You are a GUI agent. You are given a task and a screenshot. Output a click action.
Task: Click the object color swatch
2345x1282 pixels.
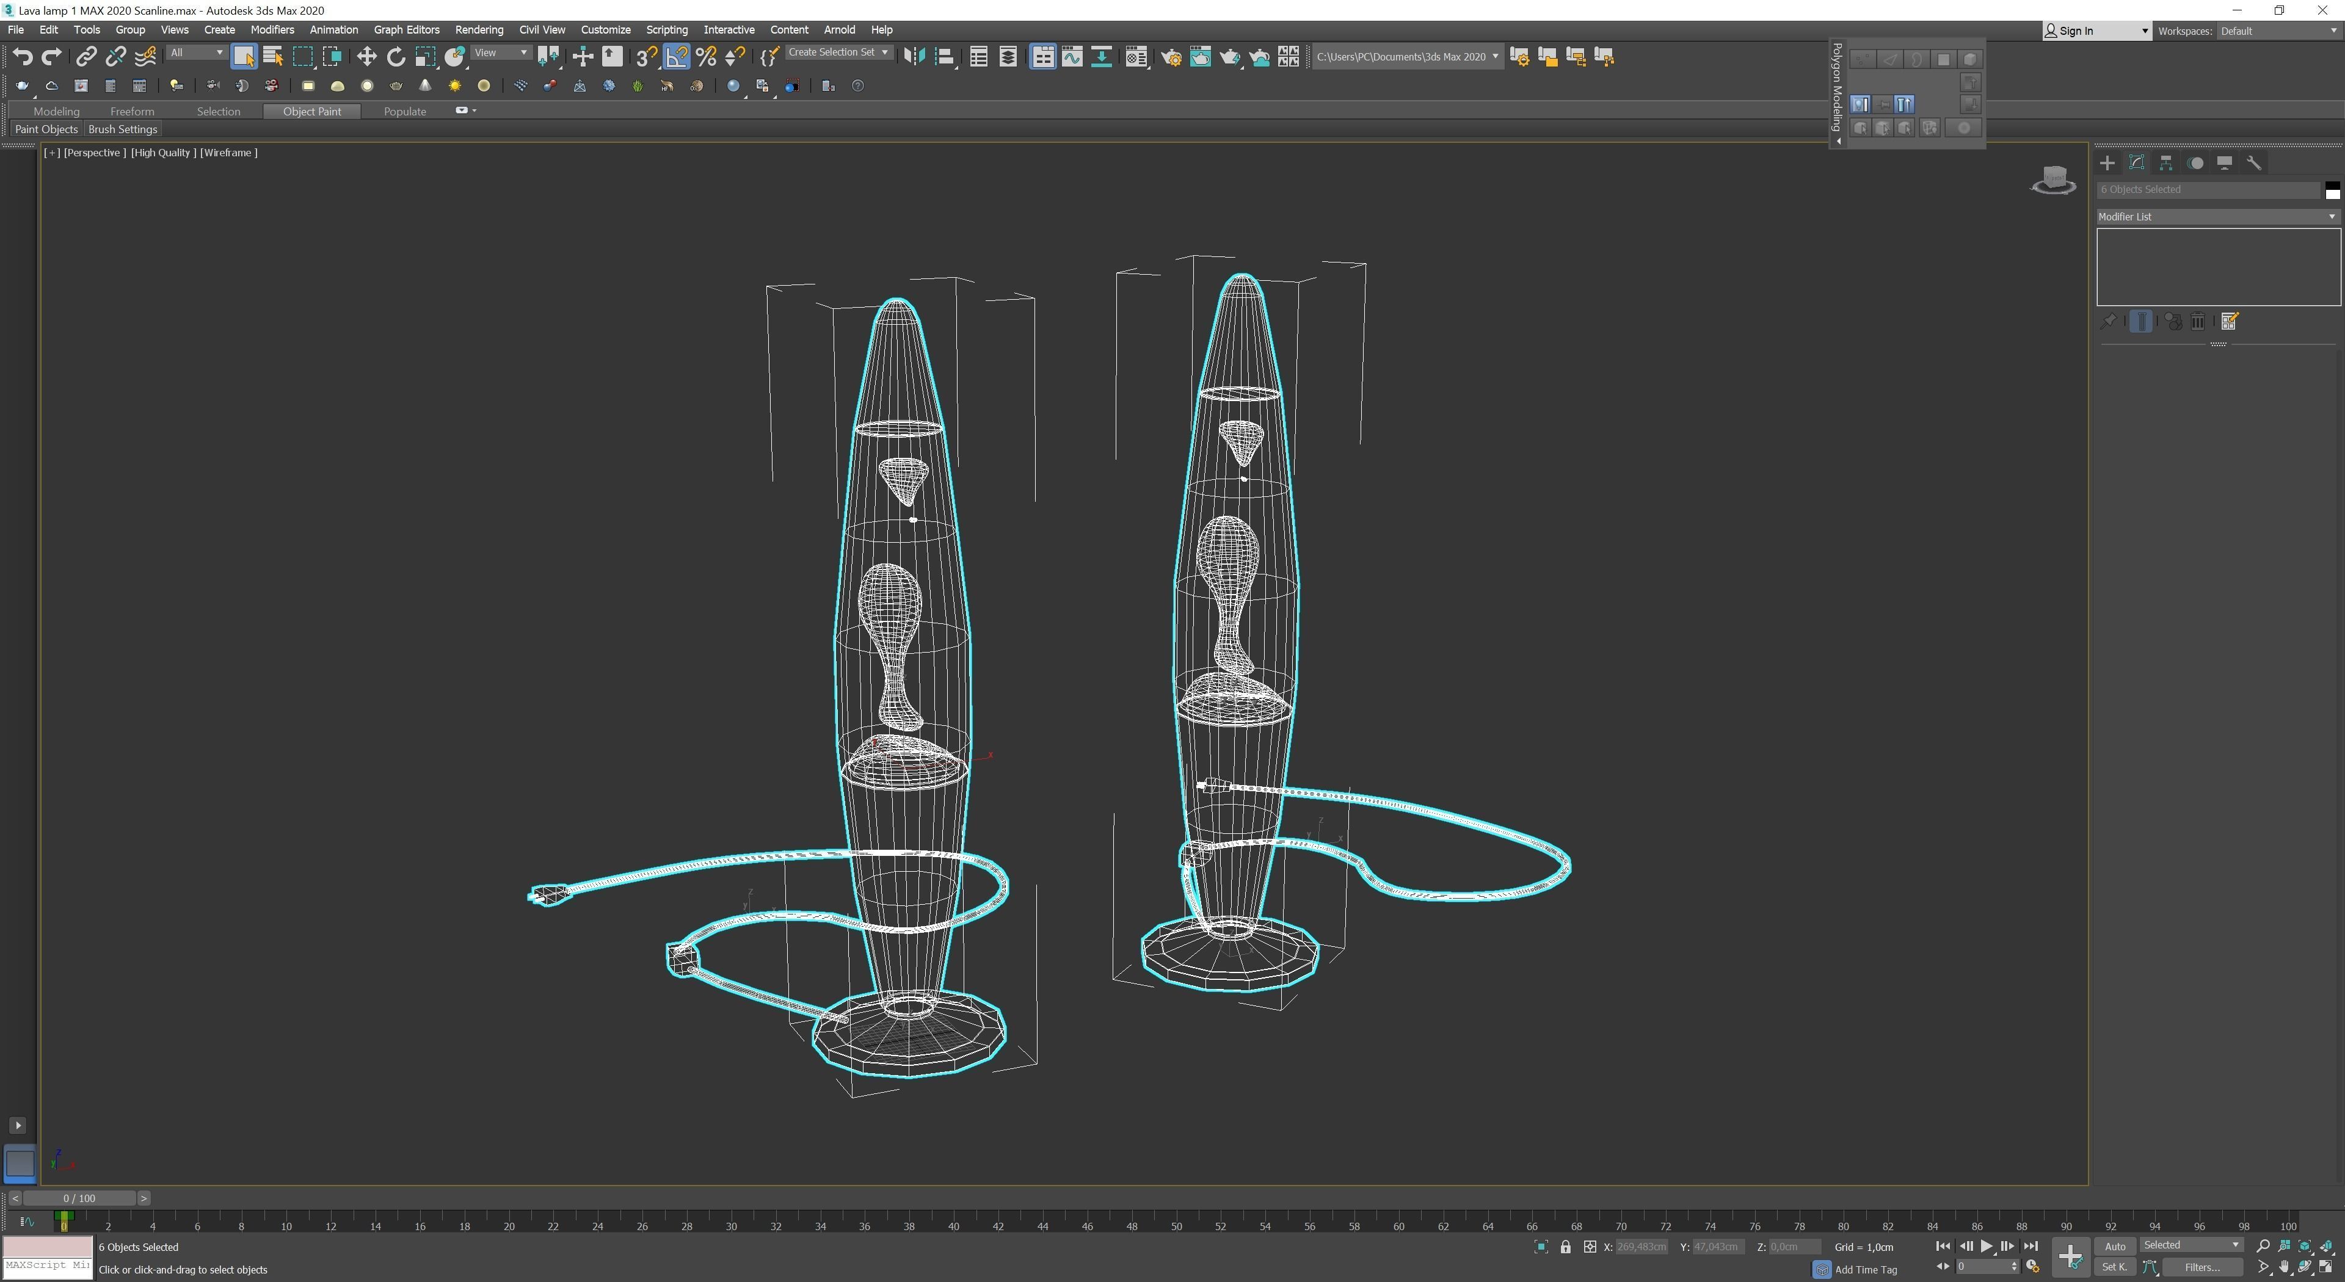click(x=2332, y=189)
